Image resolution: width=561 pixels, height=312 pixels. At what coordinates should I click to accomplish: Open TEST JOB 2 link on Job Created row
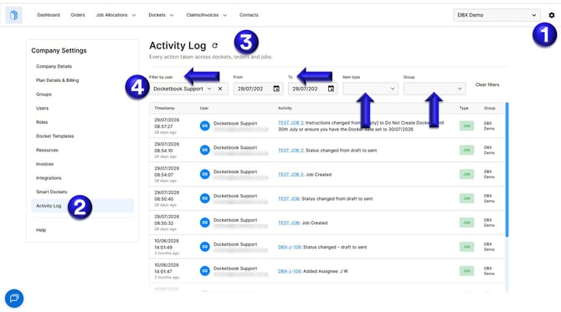291,175
